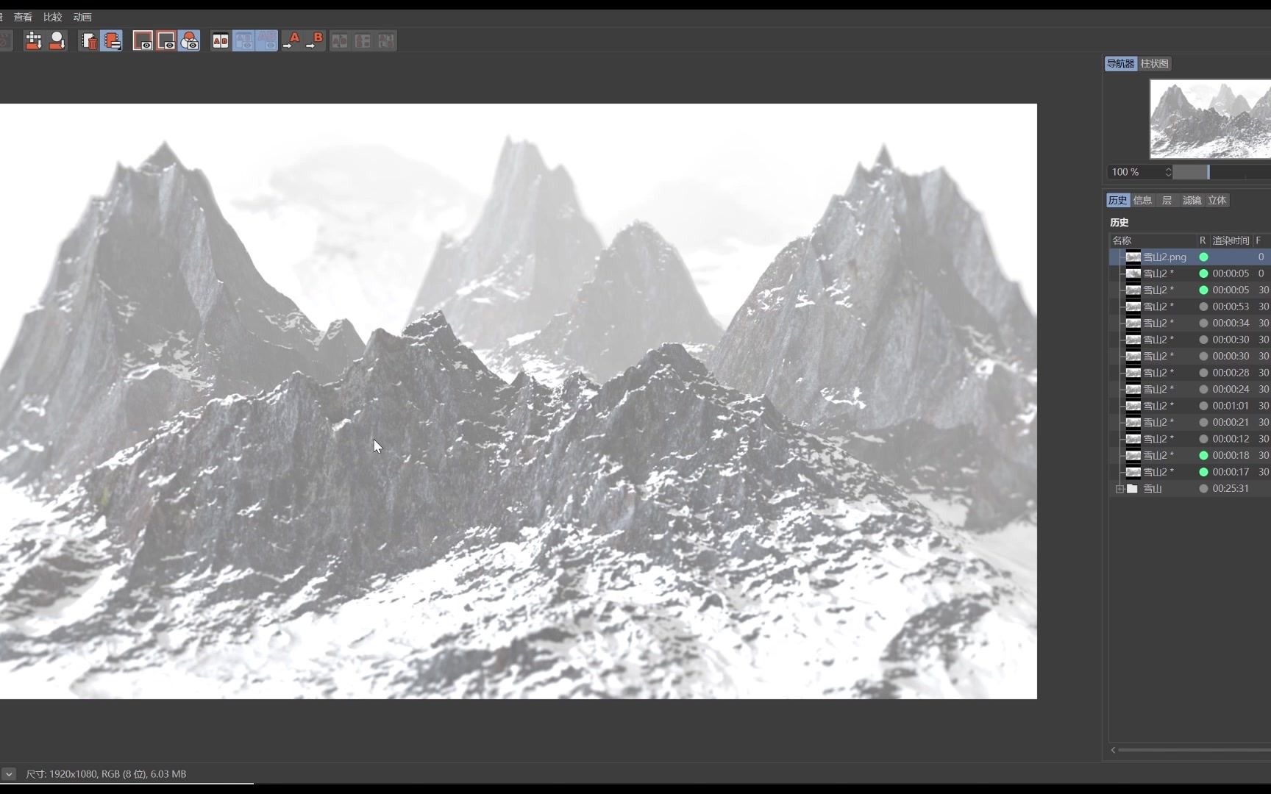Enable the blend compare mode toggle

[190, 41]
